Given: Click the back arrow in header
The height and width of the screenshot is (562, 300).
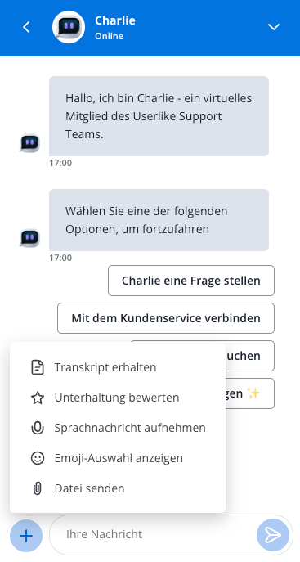Looking at the screenshot, I should (26, 27).
